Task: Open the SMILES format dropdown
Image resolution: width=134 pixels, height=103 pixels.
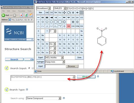Action: pos(65,8)
